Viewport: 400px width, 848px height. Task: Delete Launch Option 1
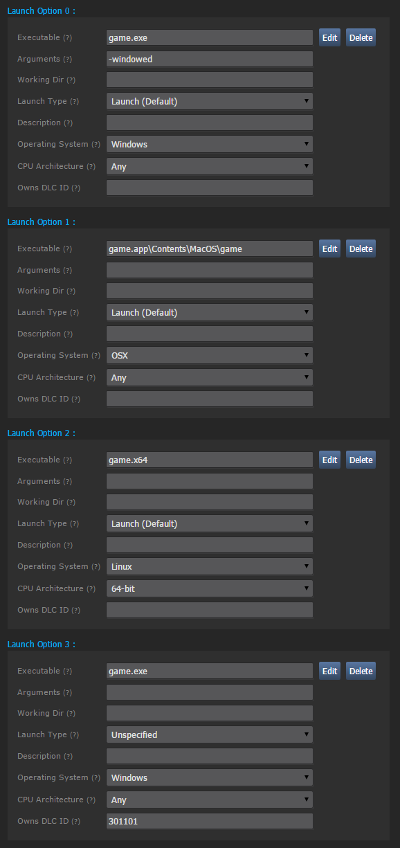click(361, 249)
